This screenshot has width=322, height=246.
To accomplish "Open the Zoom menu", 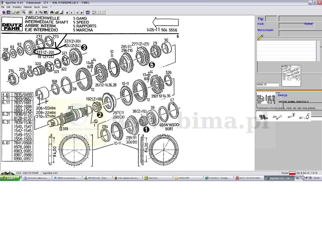I will pos(45,7).
